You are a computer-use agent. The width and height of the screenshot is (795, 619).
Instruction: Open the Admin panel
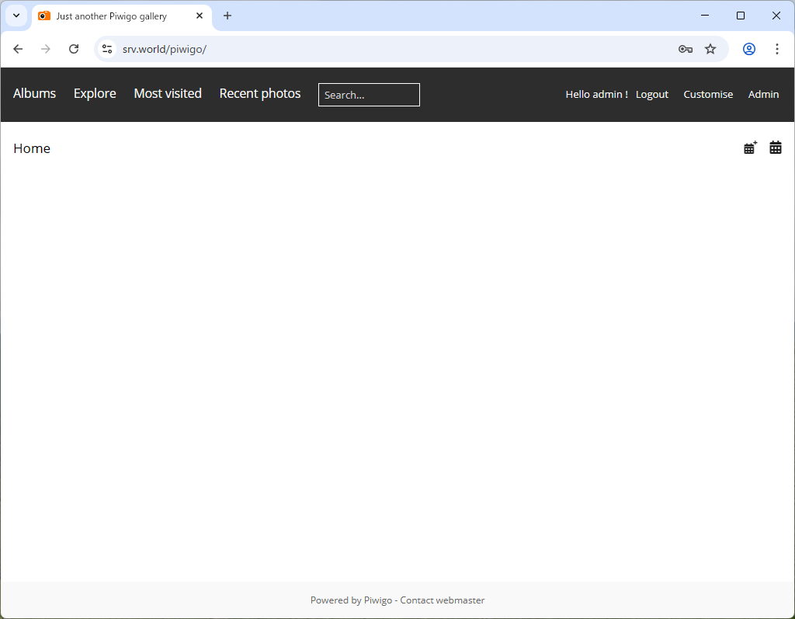tap(763, 94)
